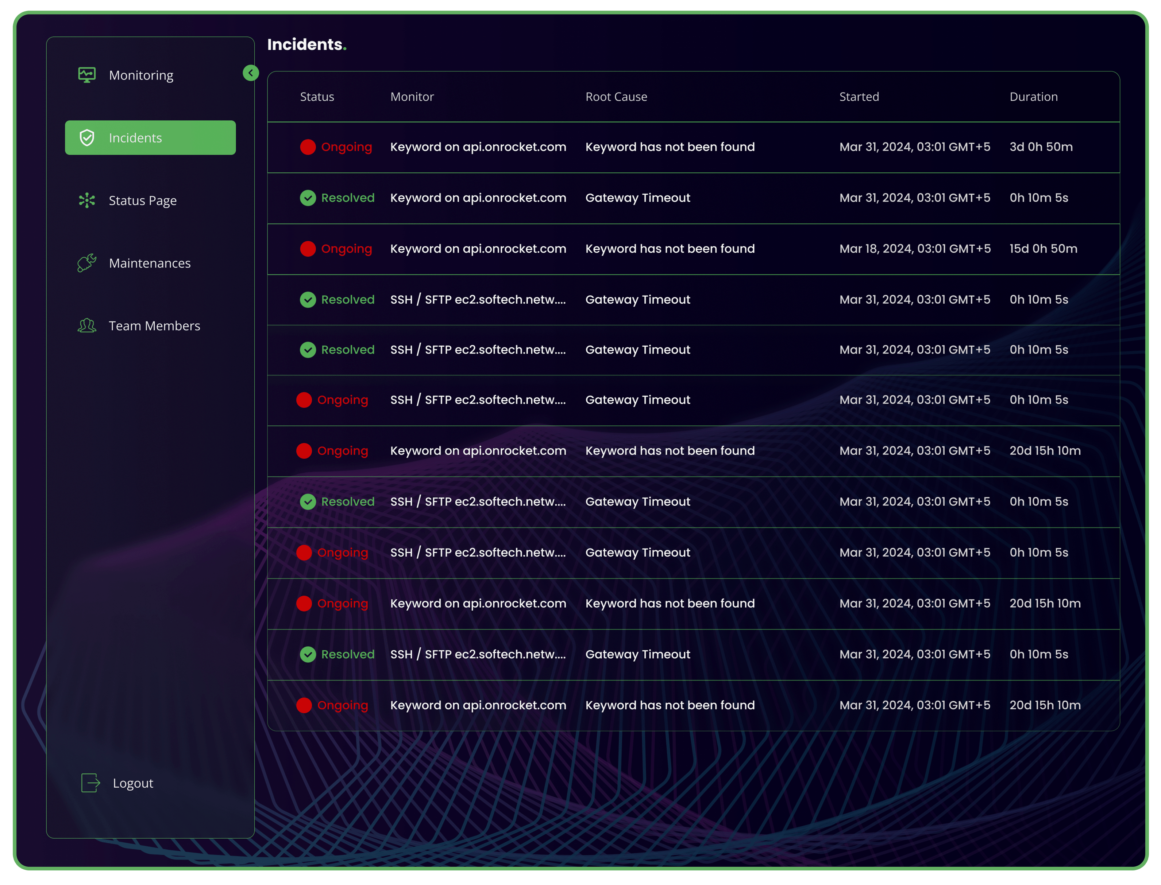The height and width of the screenshot is (885, 1161).
Task: Click the Team Members people icon
Action: [x=86, y=325]
